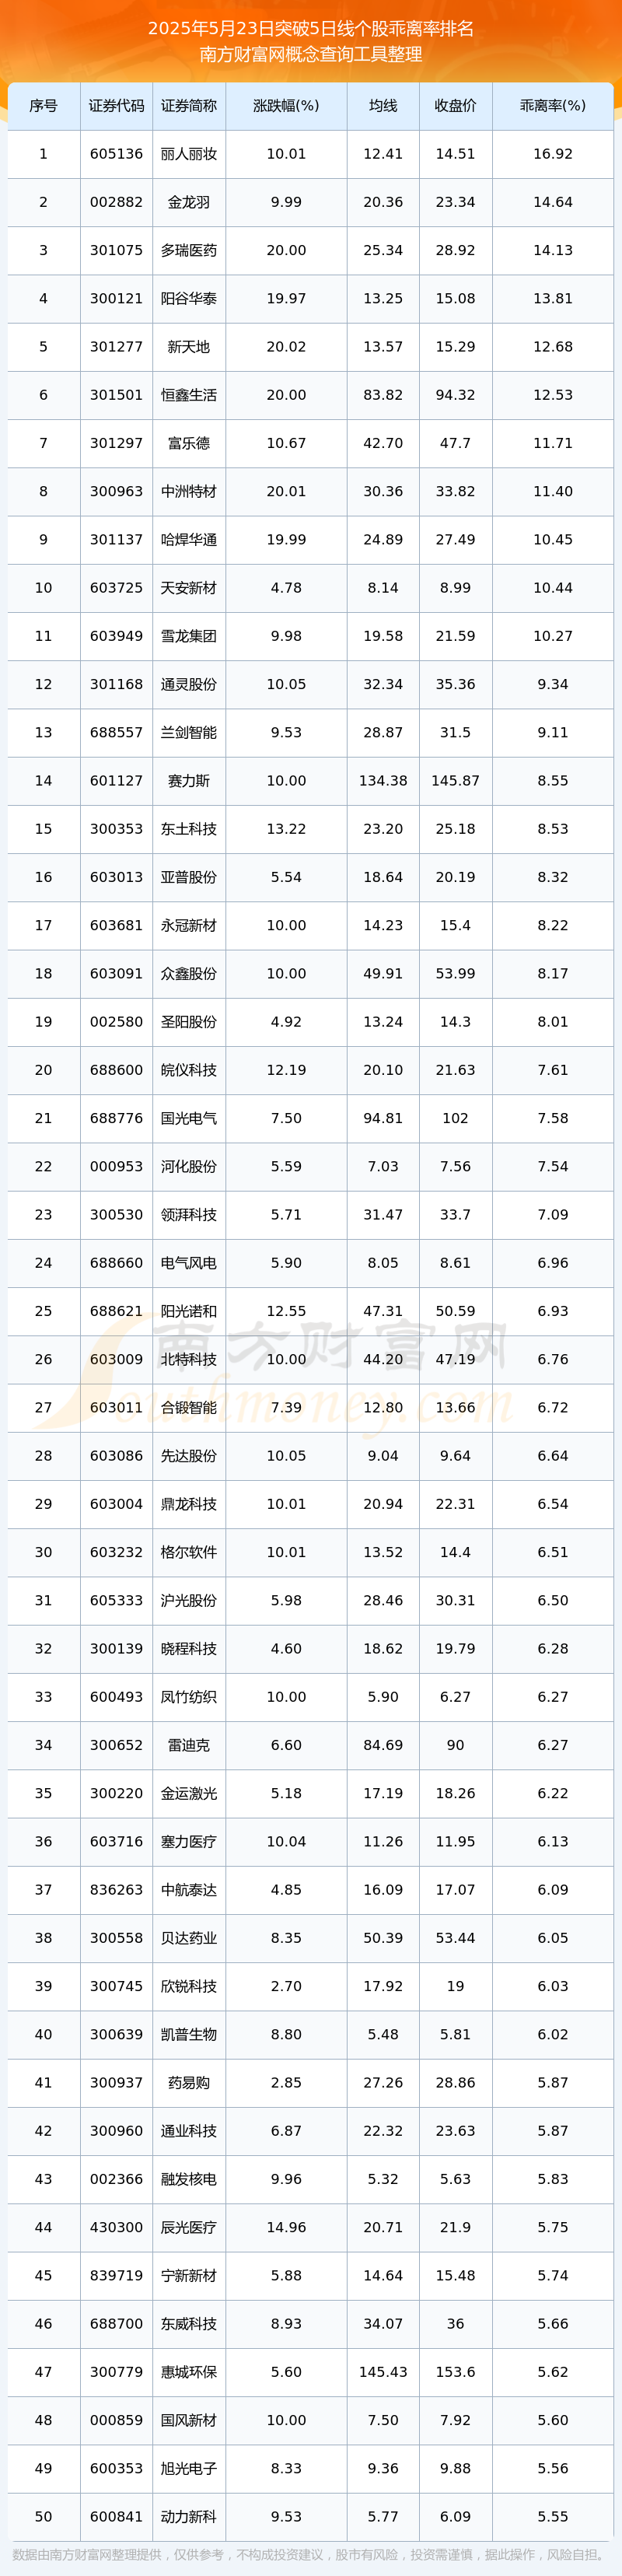This screenshot has height=2576, width=622.
Task: Select stock code 300139
Action: click(x=116, y=1649)
